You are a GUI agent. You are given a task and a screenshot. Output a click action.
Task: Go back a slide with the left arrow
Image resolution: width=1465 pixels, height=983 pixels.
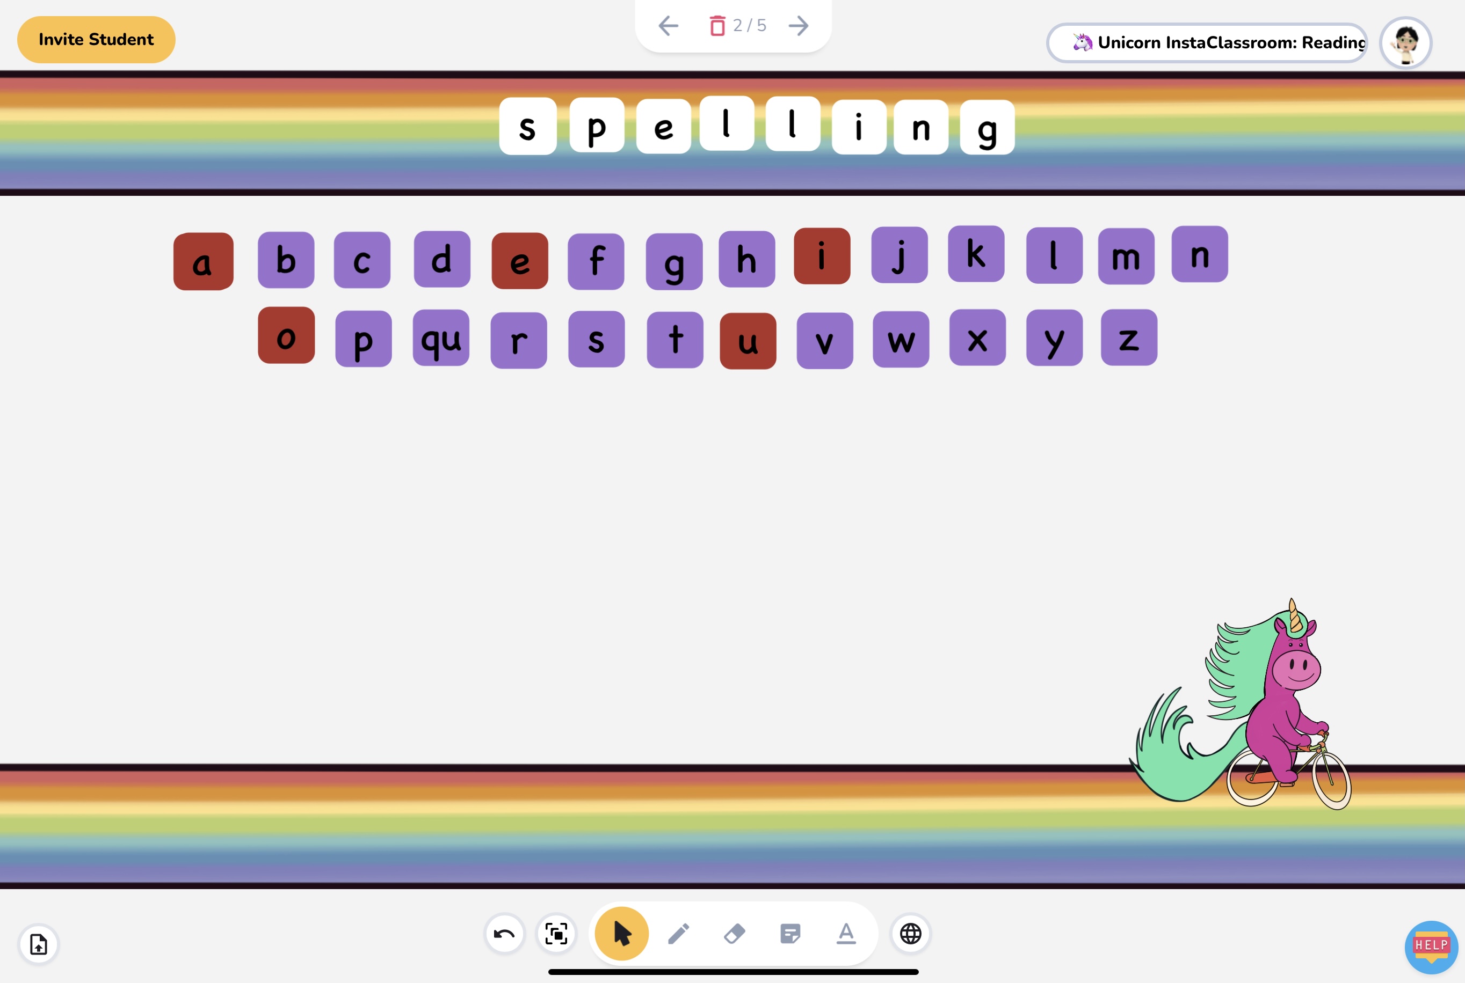coord(668,26)
